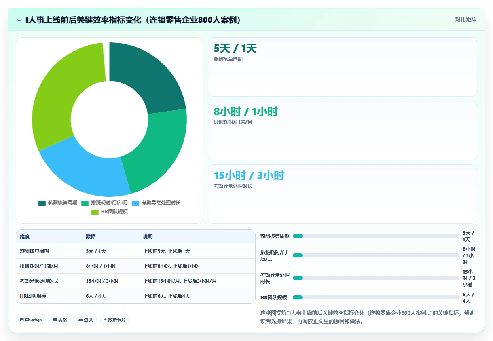
Task: Click the 数据 column header
Action: tap(91, 237)
